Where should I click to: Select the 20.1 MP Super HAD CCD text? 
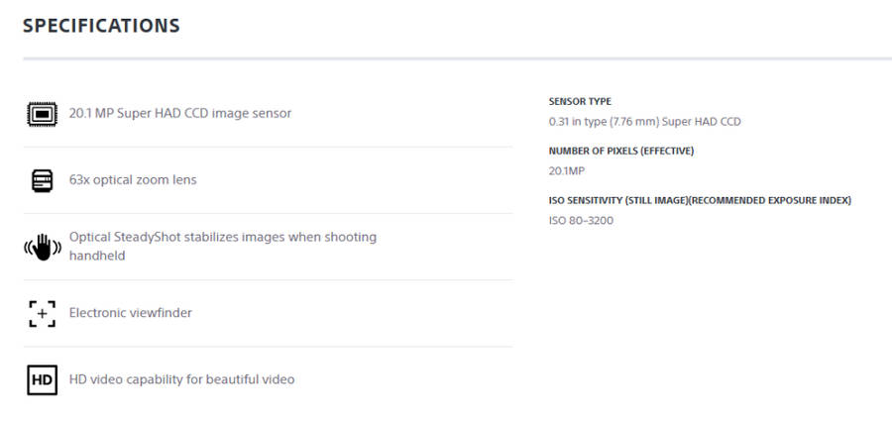179,113
